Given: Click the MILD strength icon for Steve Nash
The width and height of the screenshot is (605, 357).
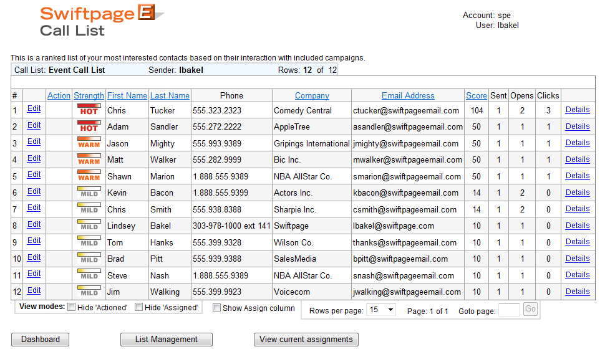Looking at the screenshot, I should pos(89,275).
